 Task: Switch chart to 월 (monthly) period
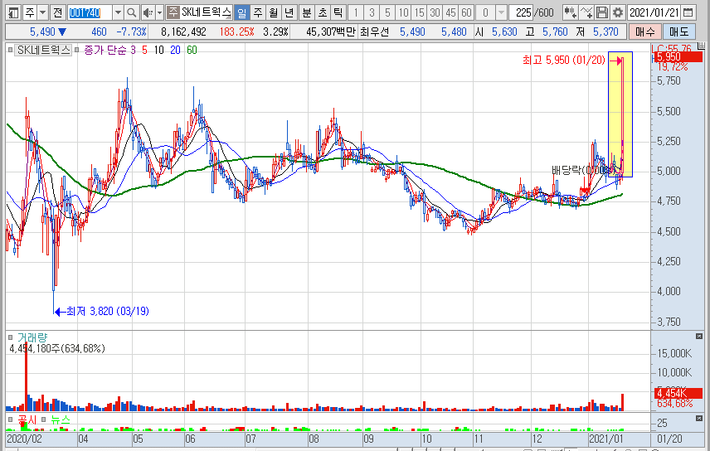273,12
